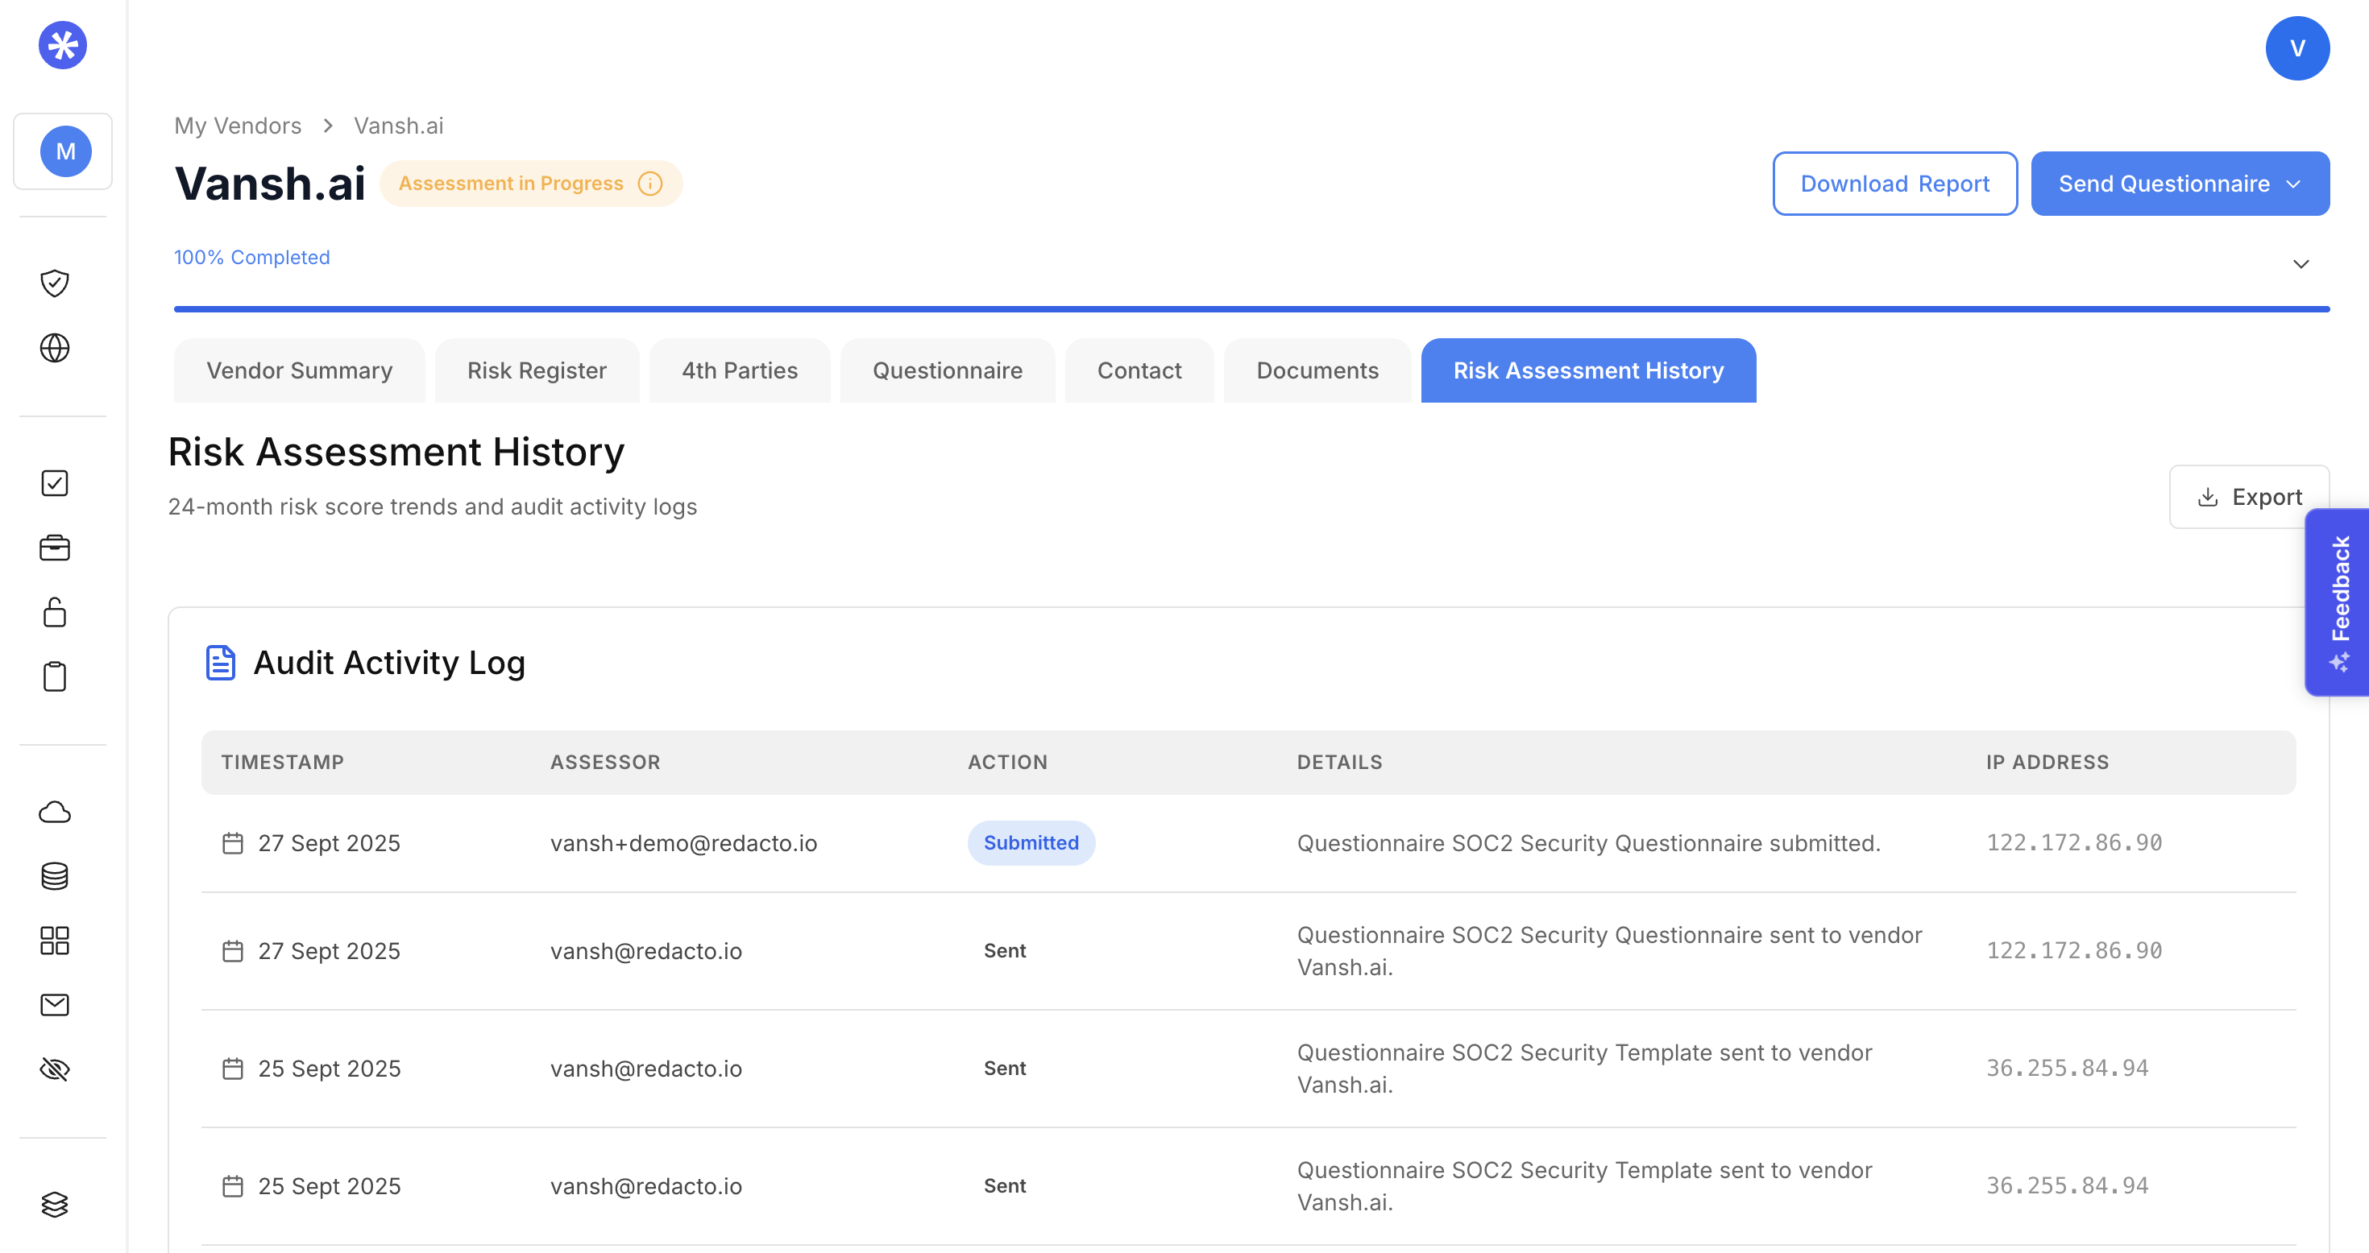Click the checkbox square sidebar icon
This screenshot has width=2369, height=1253.
[x=55, y=483]
